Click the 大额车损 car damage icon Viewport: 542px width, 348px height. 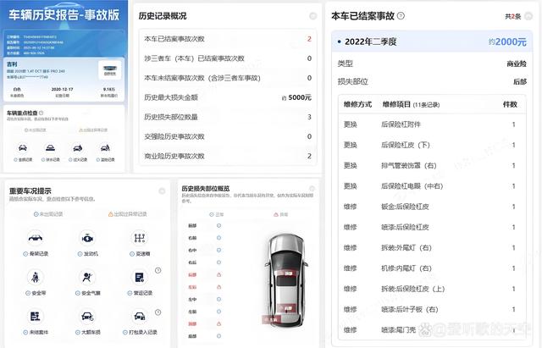tap(87, 316)
